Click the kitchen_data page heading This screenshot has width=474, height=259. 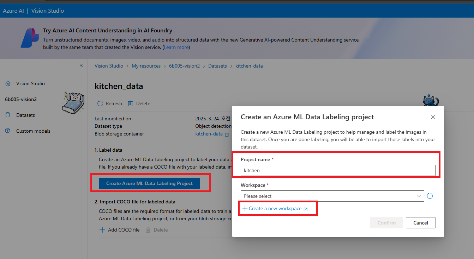click(x=119, y=86)
